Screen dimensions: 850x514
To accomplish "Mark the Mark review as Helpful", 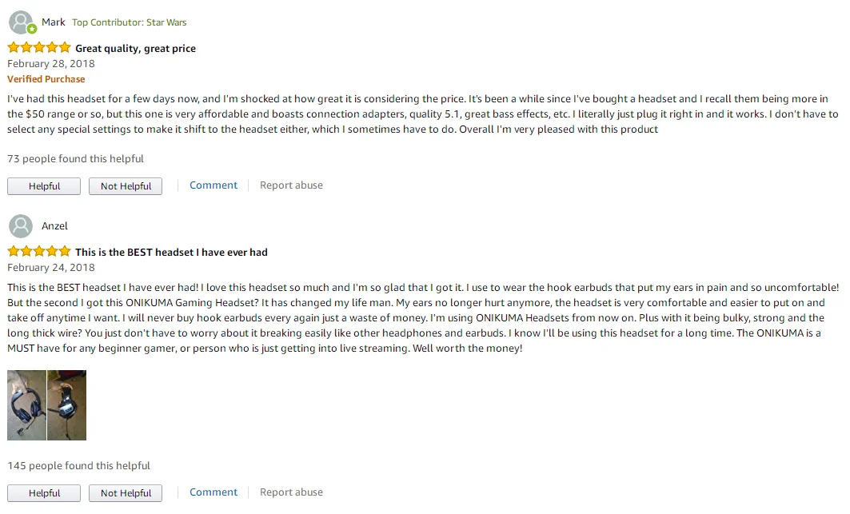I will pos(44,186).
